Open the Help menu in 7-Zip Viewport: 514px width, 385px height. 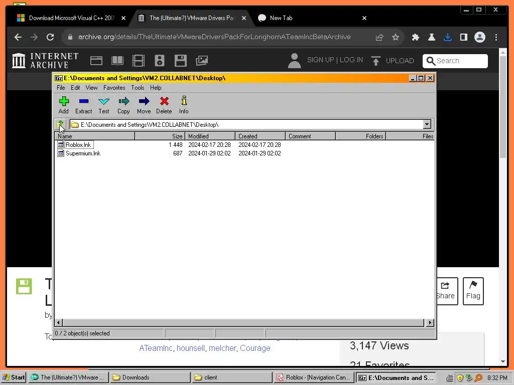point(156,88)
